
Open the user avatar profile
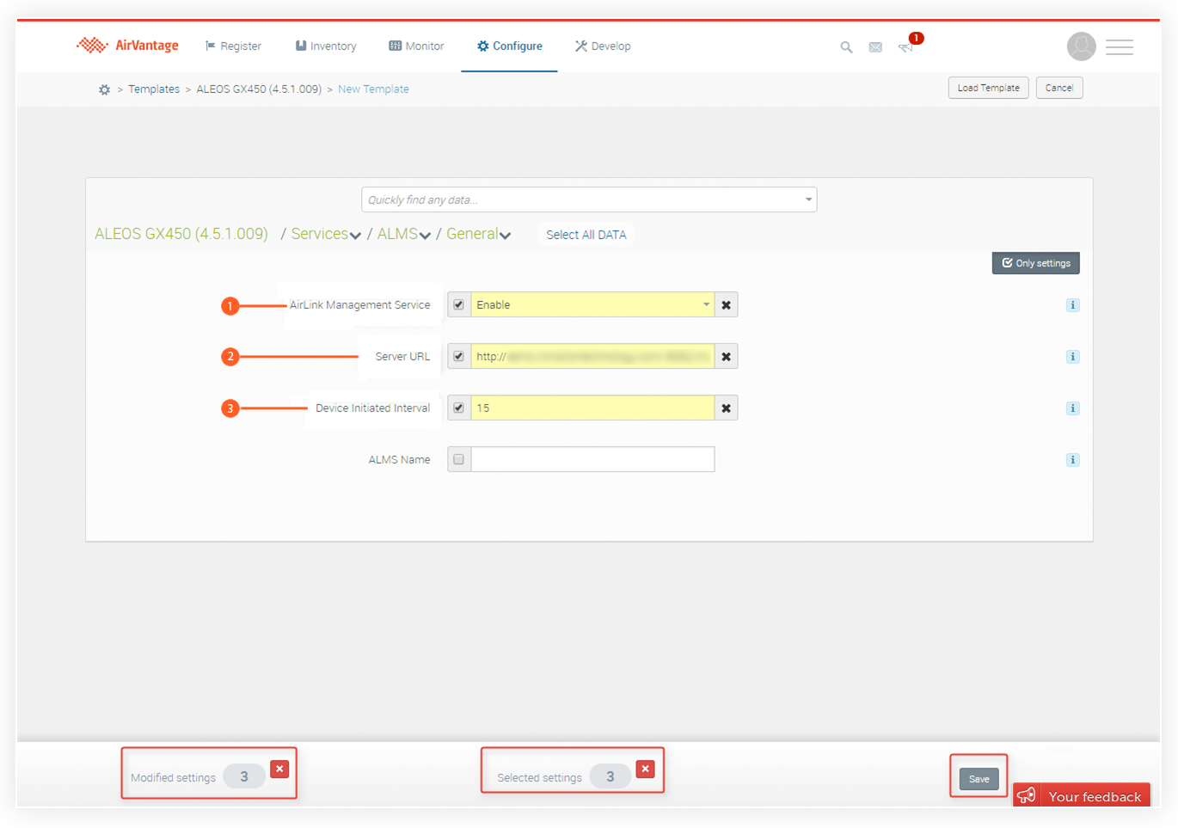pyautogui.click(x=1081, y=46)
